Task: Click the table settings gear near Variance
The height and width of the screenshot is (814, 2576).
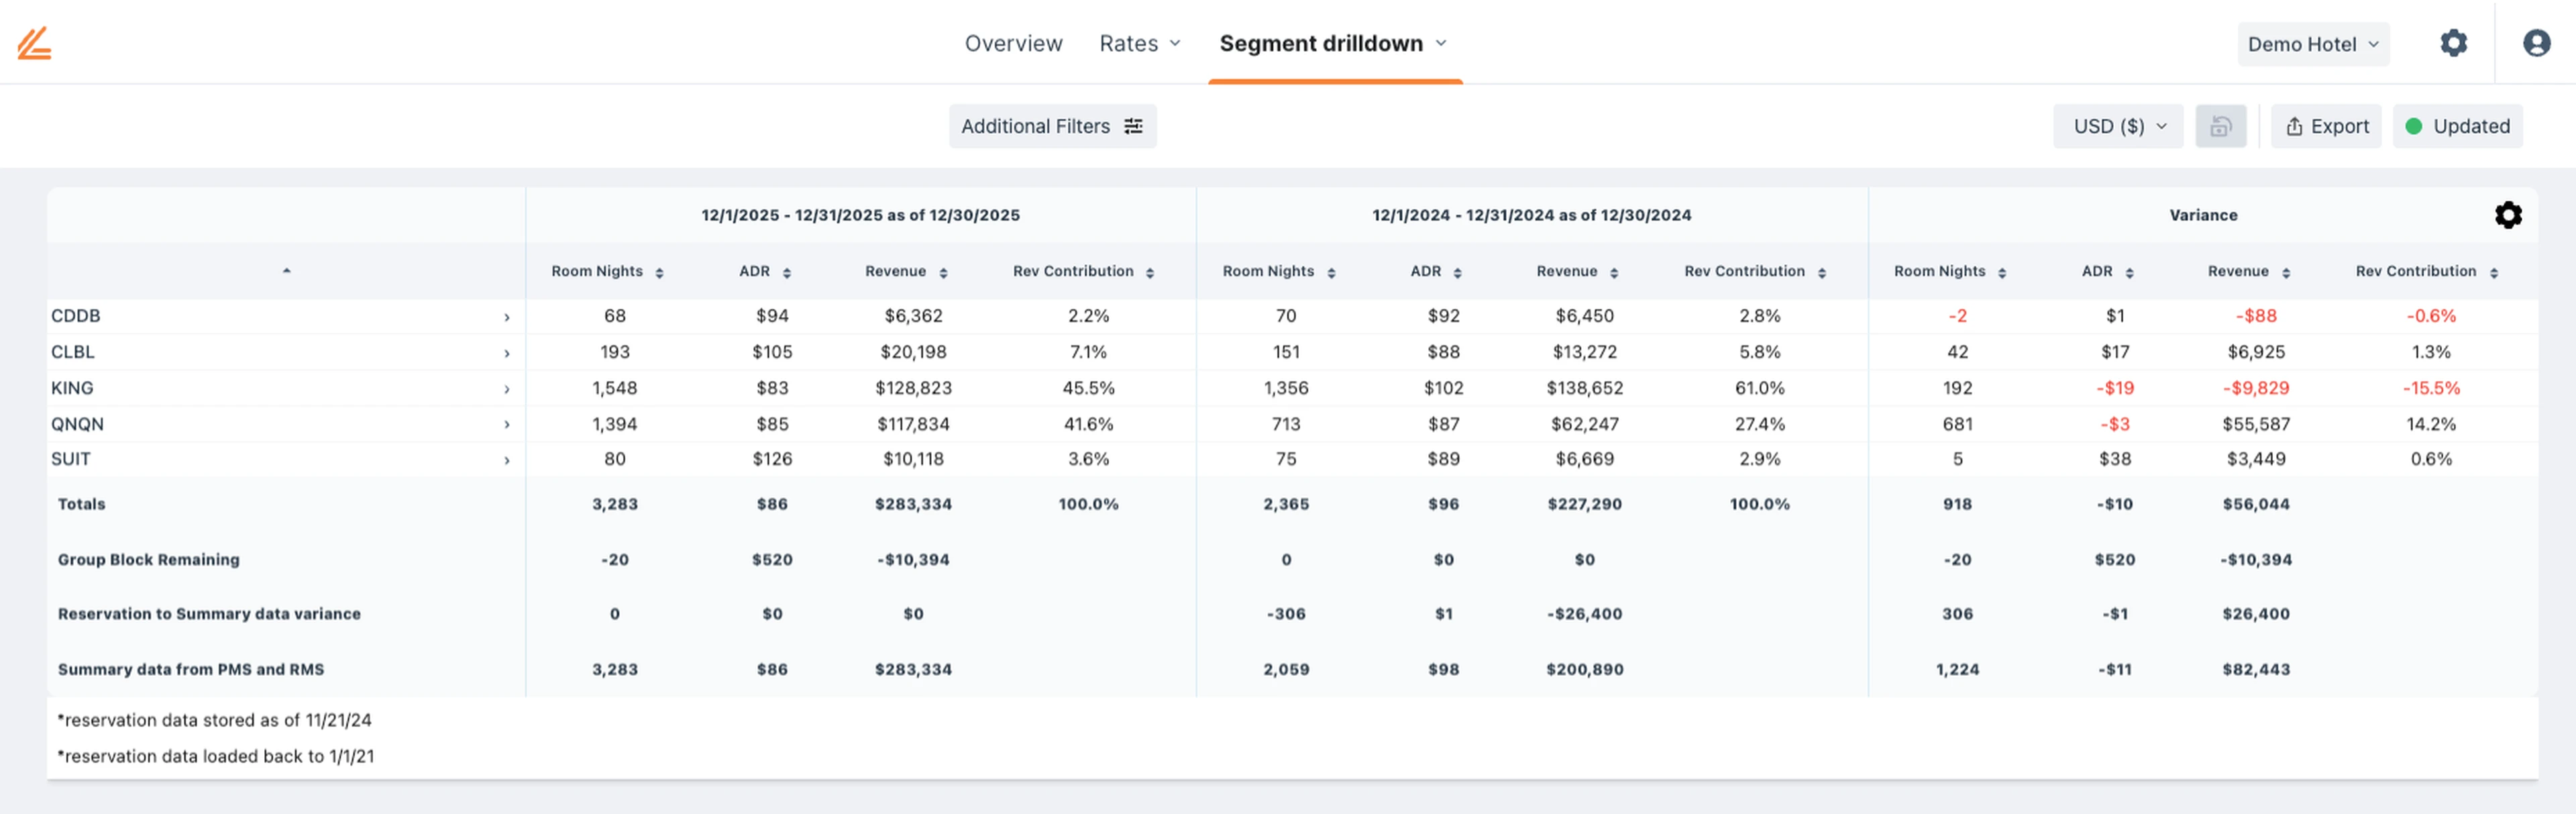Action: click(2507, 215)
